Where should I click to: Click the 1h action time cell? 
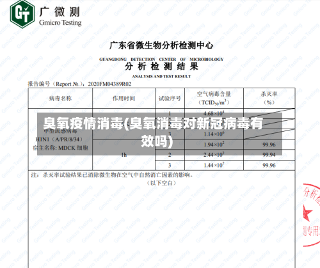124,155
